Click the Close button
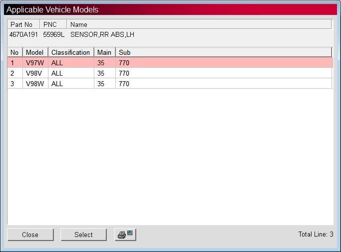The width and height of the screenshot is (341, 252). [x=30, y=235]
